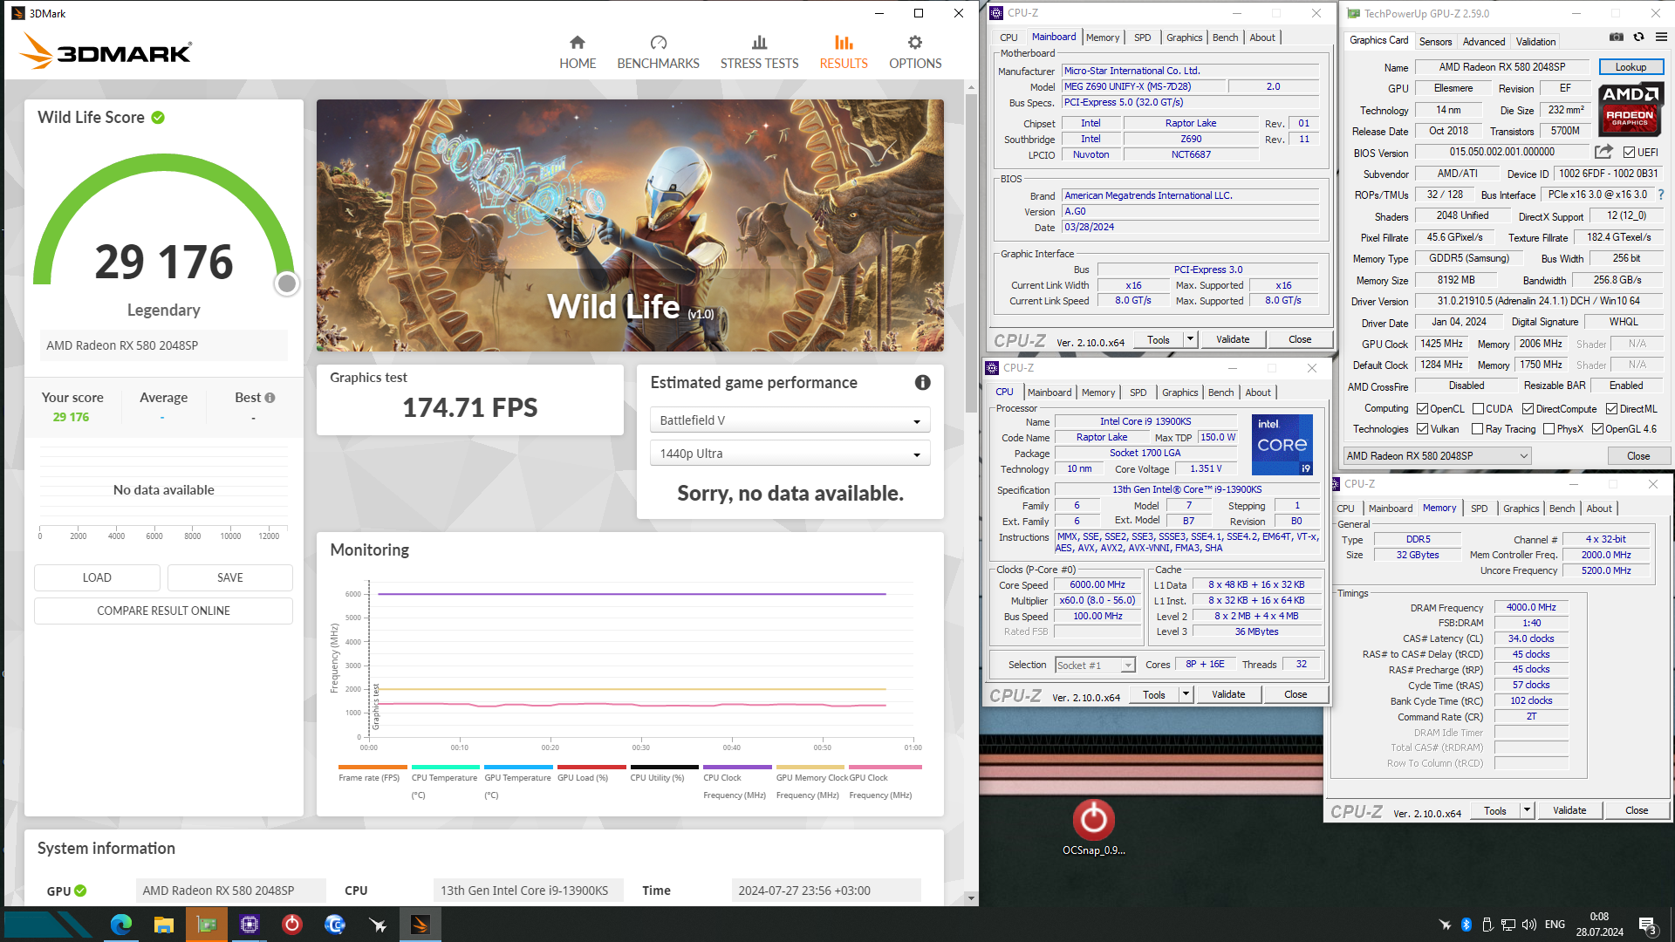Take GPU-Z screenshot with camera icon
Viewport: 1675px width, 942px height.
(x=1616, y=37)
